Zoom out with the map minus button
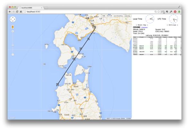The width and height of the screenshot is (189, 130). [13, 55]
